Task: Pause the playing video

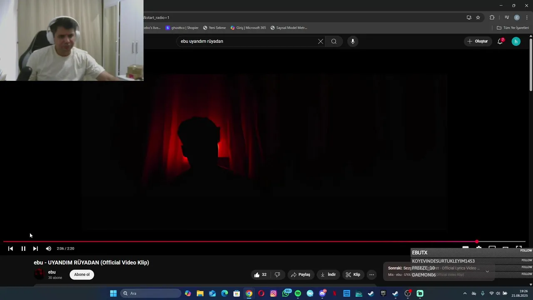Action: (x=23, y=249)
